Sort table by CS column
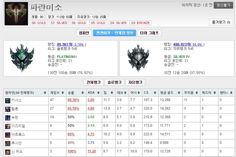The width and height of the screenshot is (236, 157). point(150,93)
